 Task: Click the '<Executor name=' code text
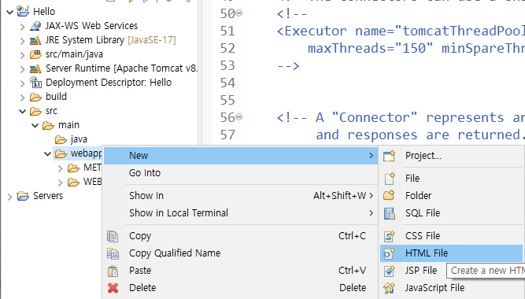tap(335, 31)
